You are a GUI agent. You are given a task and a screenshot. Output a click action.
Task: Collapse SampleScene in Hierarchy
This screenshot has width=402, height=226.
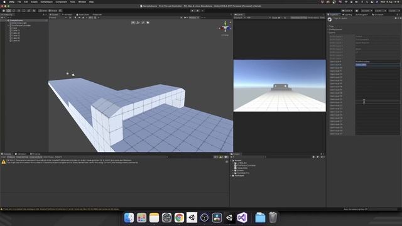click(6, 21)
